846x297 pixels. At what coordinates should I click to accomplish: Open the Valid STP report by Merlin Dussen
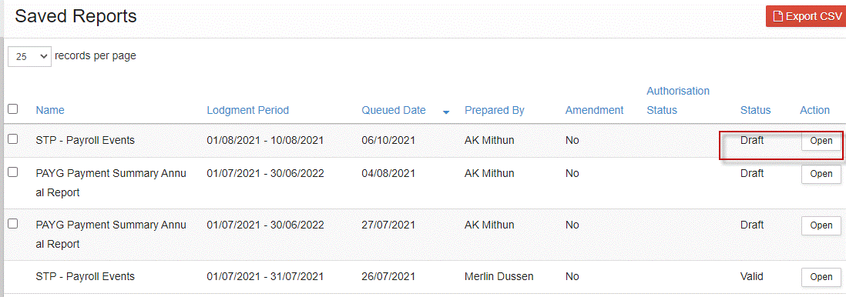(x=821, y=276)
